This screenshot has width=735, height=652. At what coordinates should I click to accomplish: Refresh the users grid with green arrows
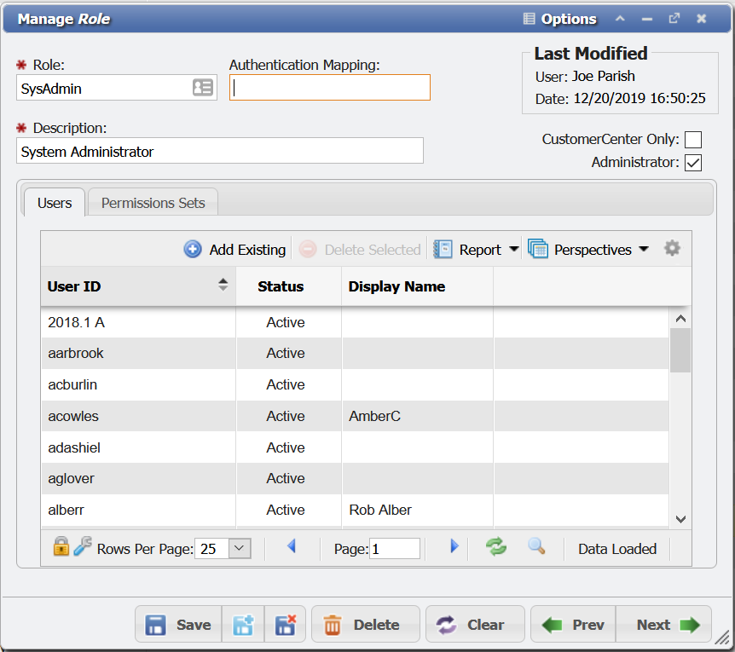pyautogui.click(x=496, y=547)
